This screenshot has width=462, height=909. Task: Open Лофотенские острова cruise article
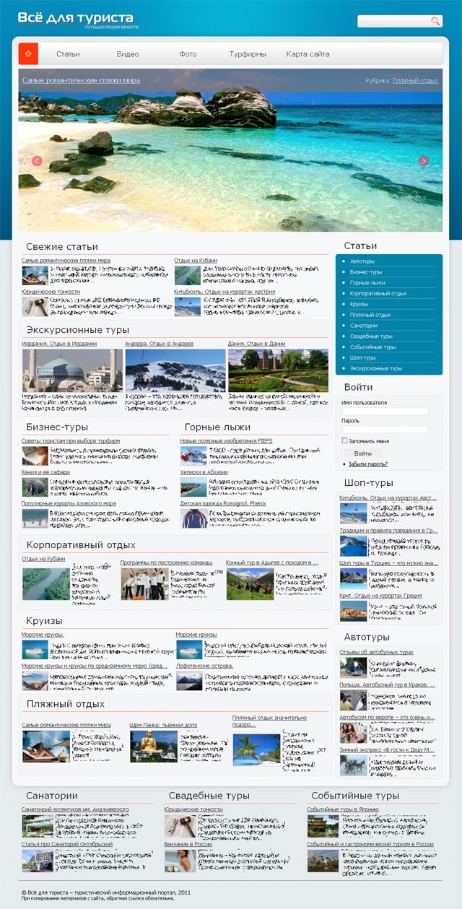[205, 666]
